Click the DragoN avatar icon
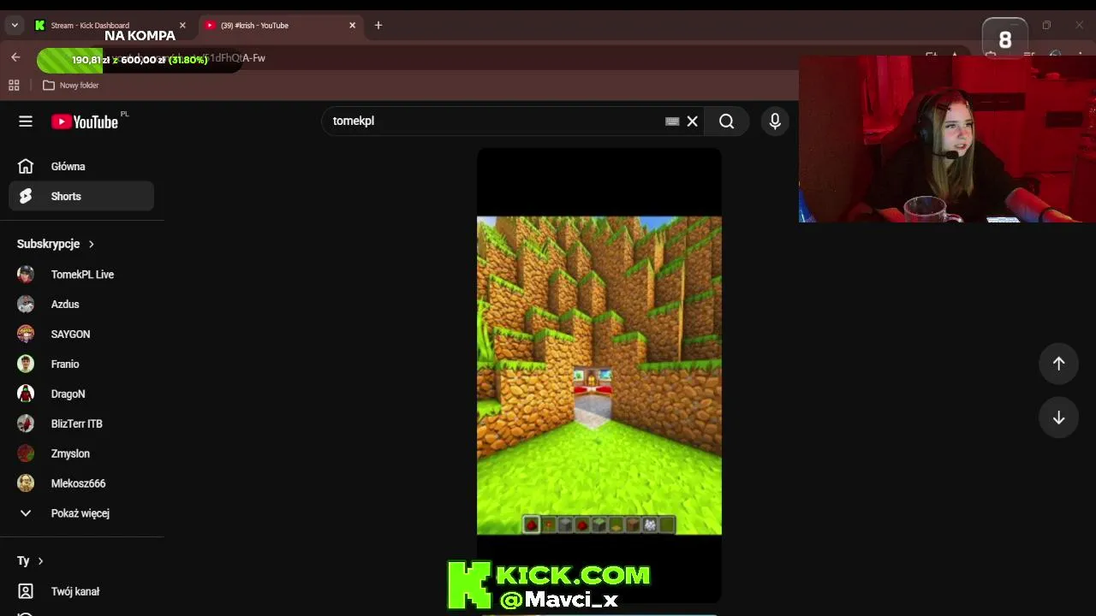 click(26, 394)
